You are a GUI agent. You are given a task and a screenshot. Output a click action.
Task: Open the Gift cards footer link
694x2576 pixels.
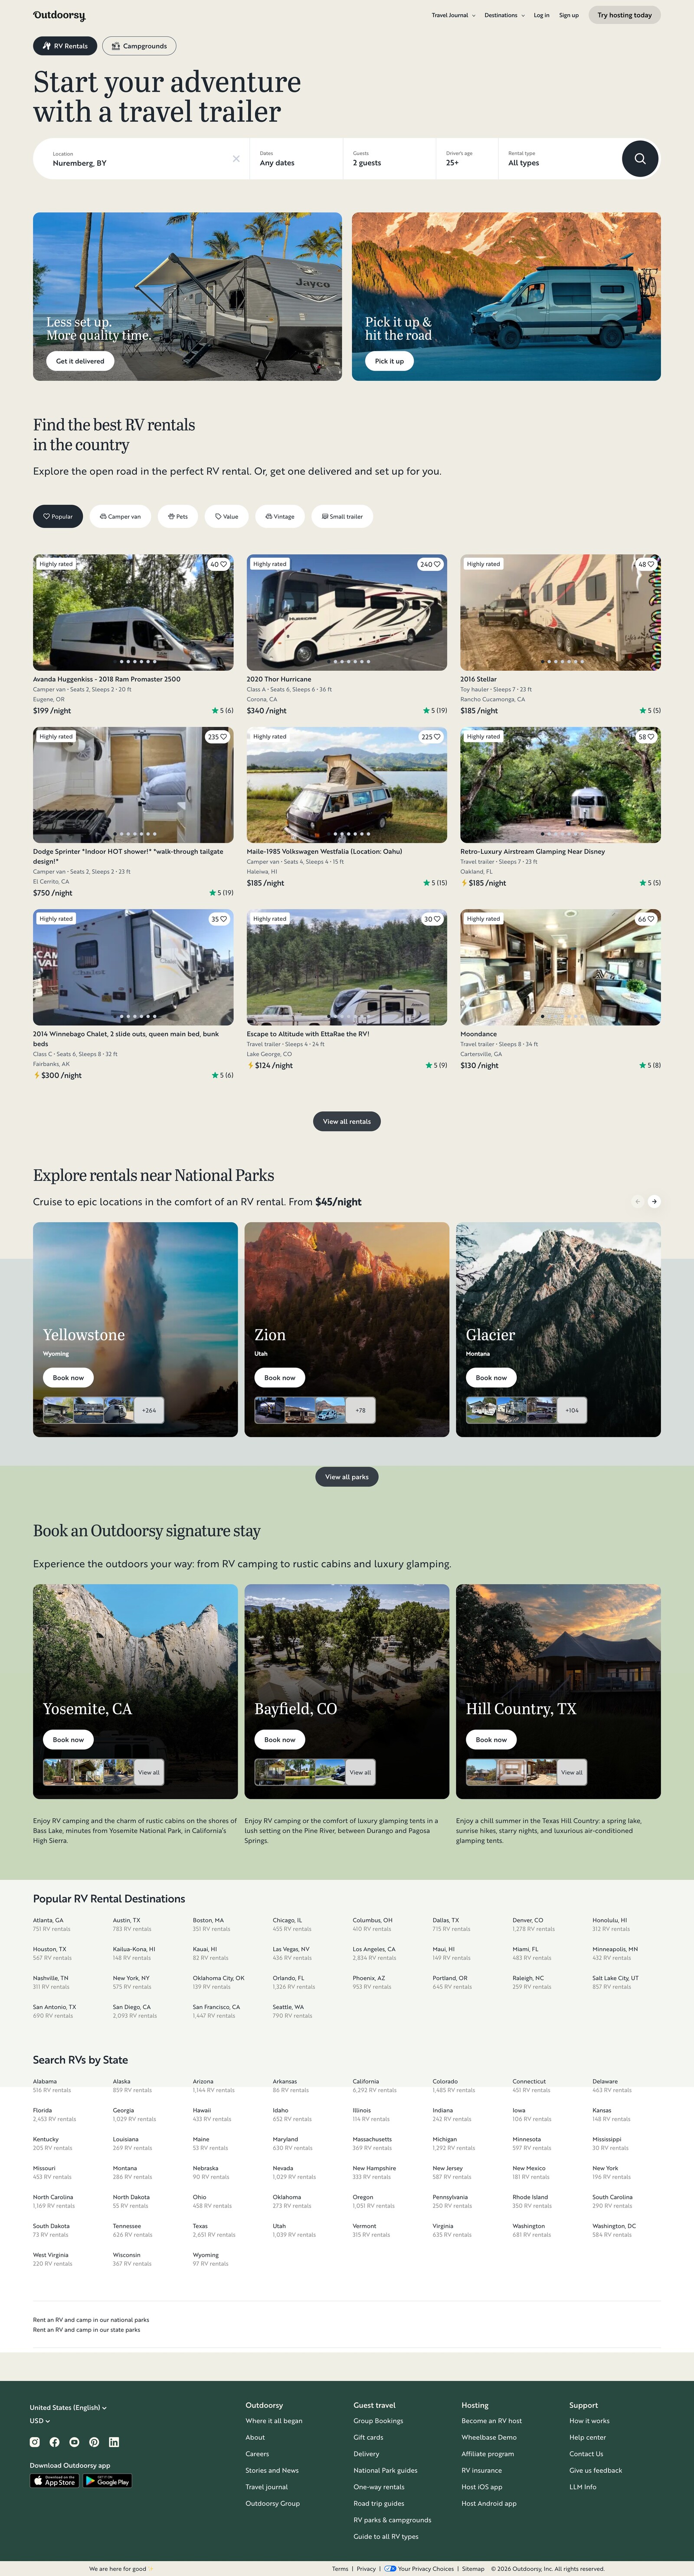click(368, 2437)
